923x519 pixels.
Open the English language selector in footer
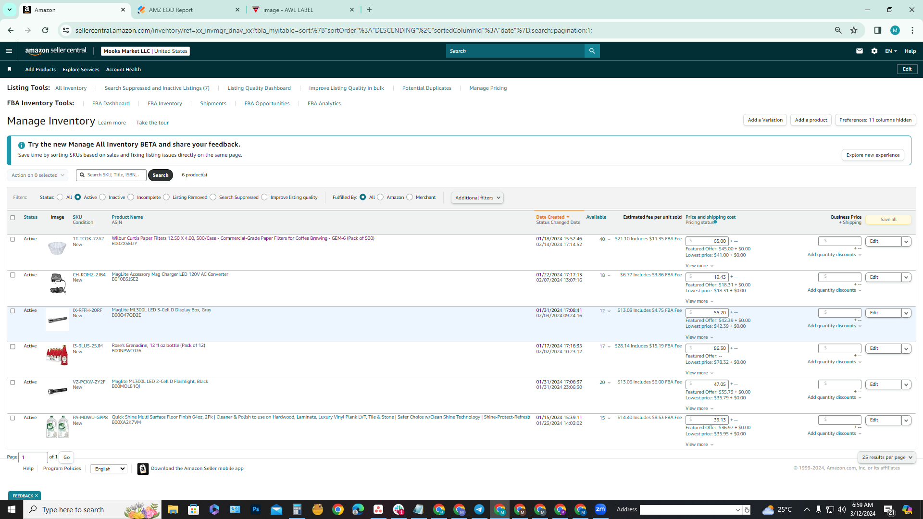109,469
